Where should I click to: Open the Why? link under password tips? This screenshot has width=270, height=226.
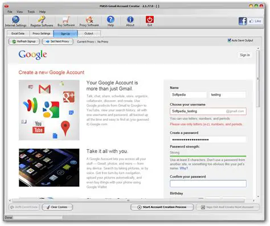click(183, 169)
